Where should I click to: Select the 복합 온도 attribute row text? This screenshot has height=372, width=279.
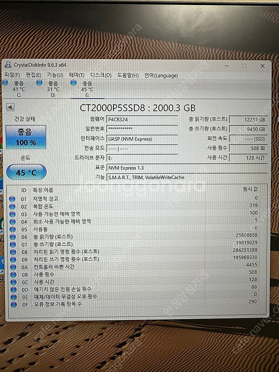point(43,206)
